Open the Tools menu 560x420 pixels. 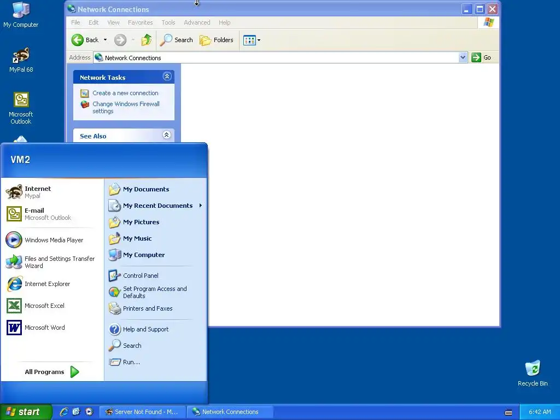[x=168, y=22]
